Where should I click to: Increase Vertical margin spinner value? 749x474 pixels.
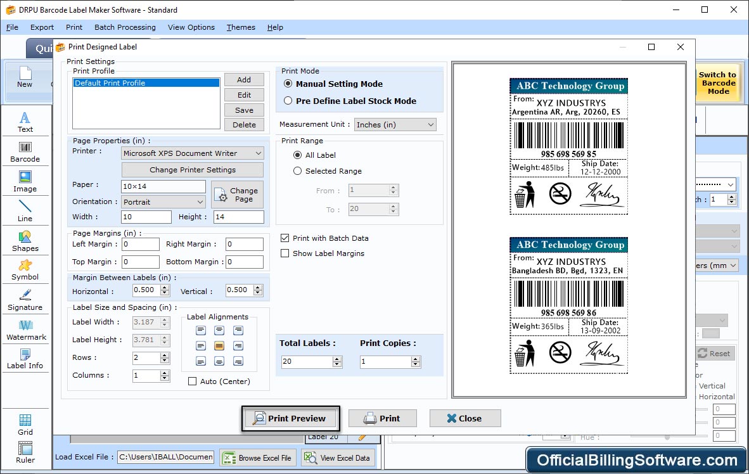click(259, 287)
